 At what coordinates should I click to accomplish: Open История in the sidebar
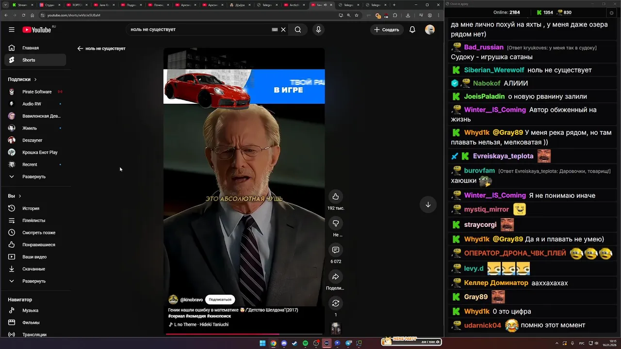[35, 208]
